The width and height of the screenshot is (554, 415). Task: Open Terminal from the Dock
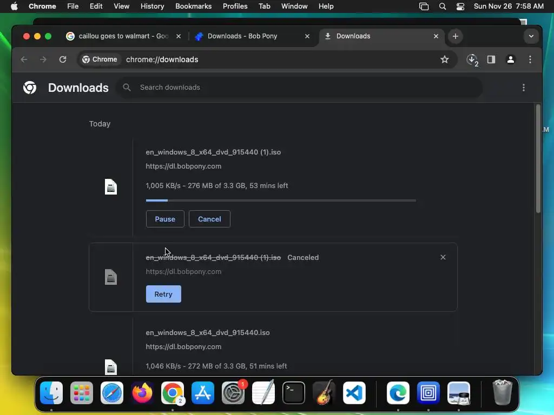(294, 393)
